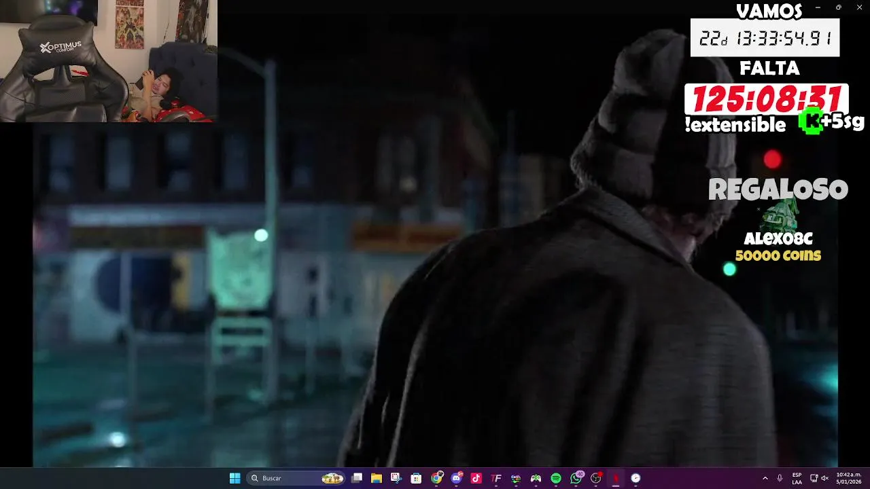Open the Windows Start menu

[234, 478]
